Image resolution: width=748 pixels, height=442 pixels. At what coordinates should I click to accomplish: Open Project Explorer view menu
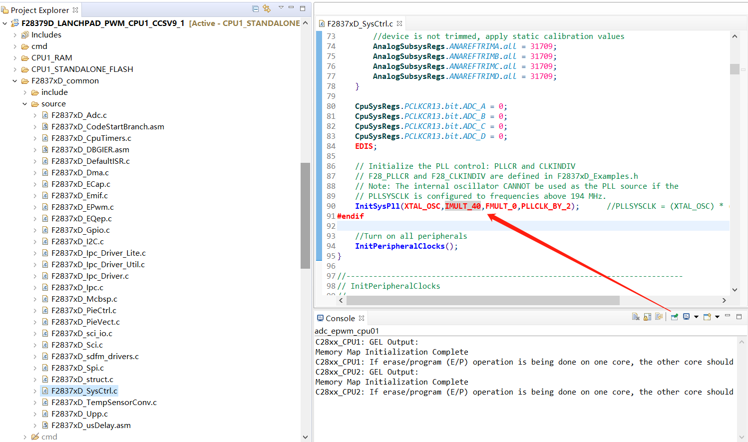click(x=281, y=7)
